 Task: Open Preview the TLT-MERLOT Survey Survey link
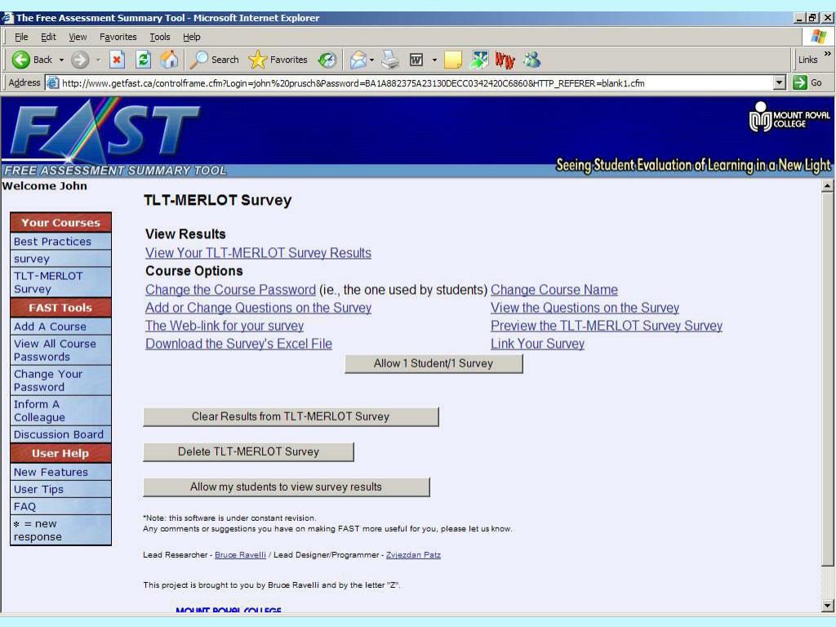pyautogui.click(x=607, y=326)
